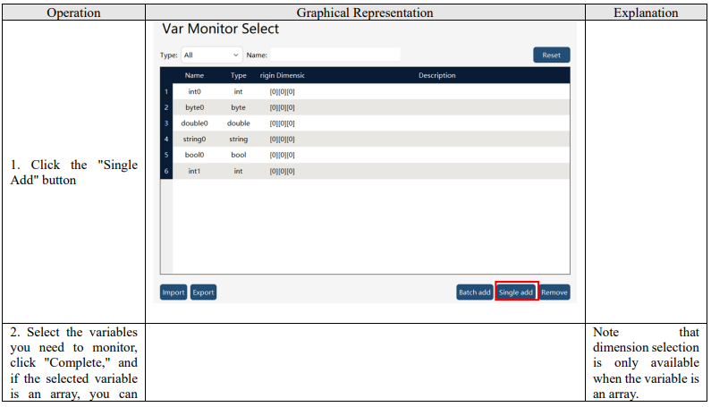Click the Origin Dimension column header

coord(282,75)
